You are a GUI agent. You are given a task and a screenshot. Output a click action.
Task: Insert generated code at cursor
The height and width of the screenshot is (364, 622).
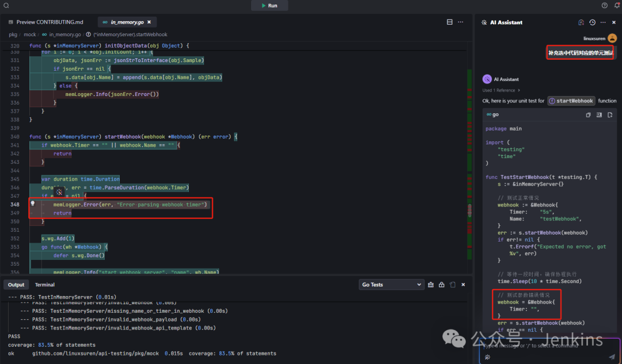click(x=599, y=115)
